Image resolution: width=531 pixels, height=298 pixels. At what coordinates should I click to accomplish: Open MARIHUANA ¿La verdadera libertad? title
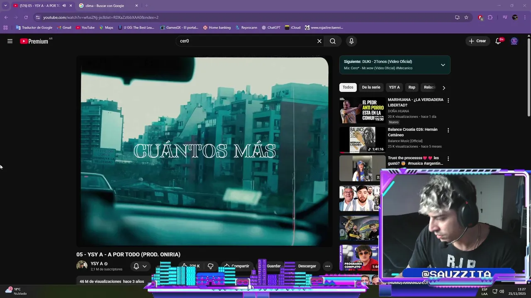(x=415, y=102)
